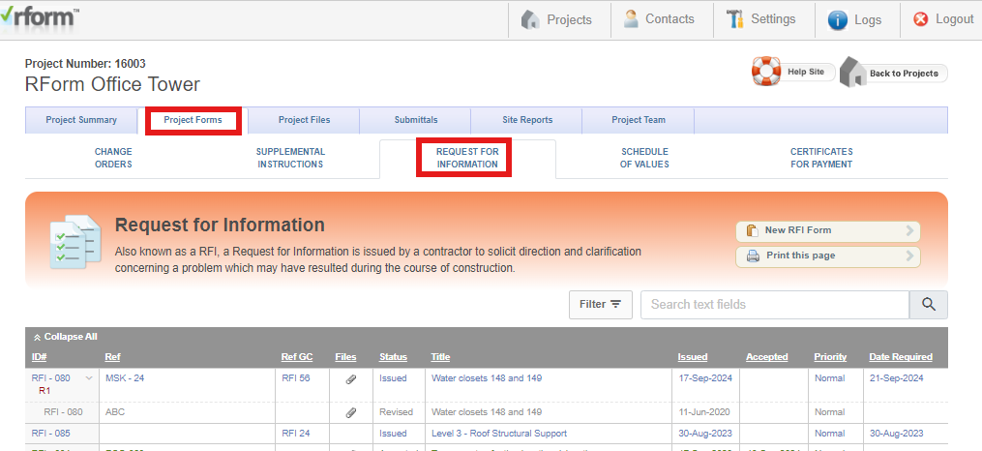
Task: Open Logs from top navigation
Action: point(854,20)
